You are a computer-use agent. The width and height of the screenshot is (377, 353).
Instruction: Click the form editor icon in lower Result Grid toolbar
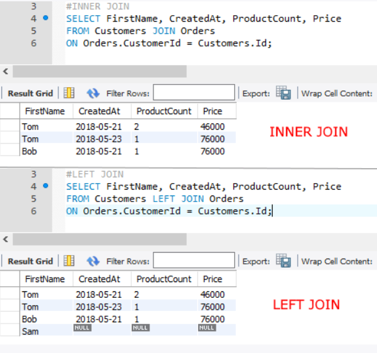point(69,261)
